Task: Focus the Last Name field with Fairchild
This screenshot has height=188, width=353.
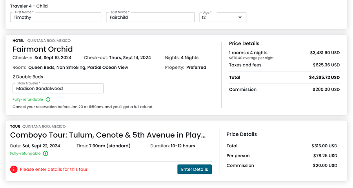Action: (x=150, y=18)
